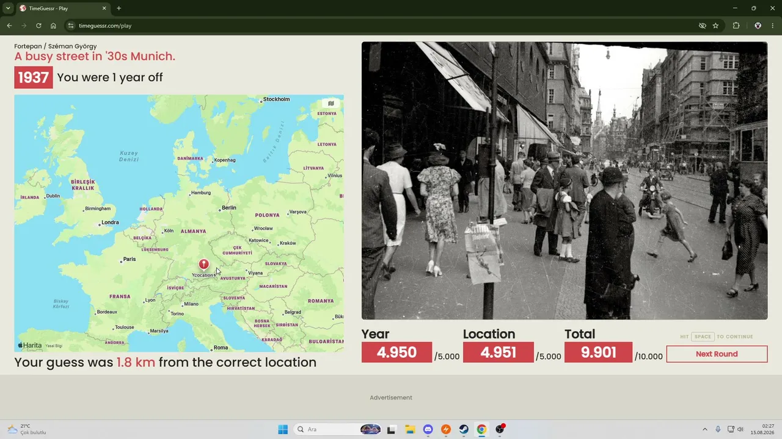
Task: Open a new browser tab
Action: (x=119, y=9)
